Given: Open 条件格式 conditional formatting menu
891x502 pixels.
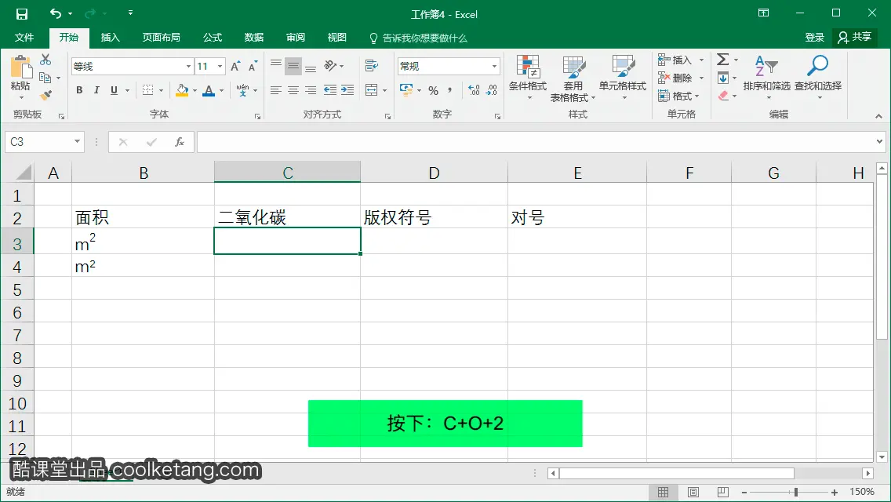Looking at the screenshot, I should click(x=528, y=78).
